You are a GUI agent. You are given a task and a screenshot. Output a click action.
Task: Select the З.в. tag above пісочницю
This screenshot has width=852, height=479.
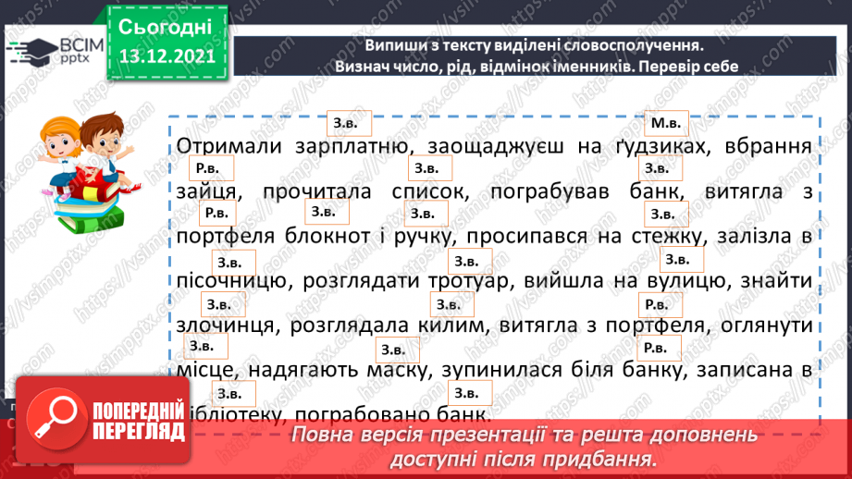click(233, 263)
